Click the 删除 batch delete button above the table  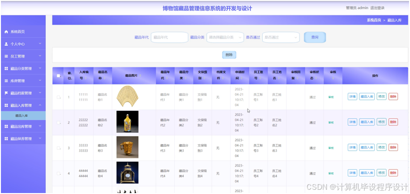229,55
